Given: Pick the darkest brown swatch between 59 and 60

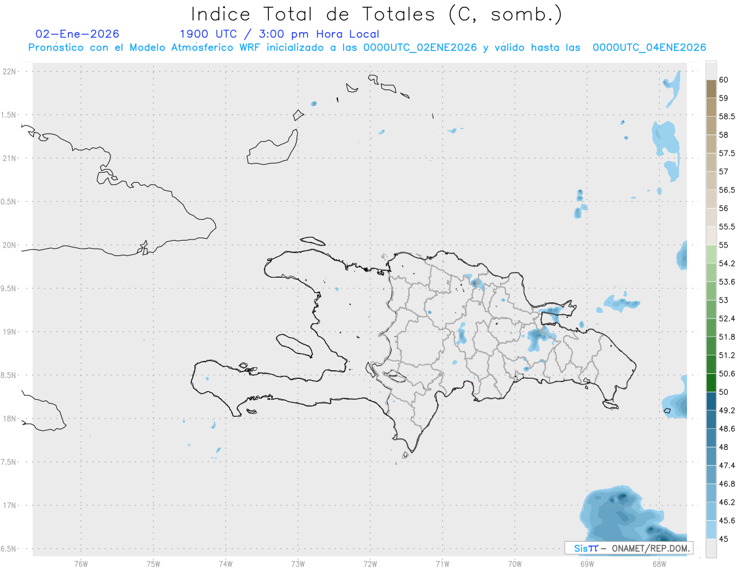Looking at the screenshot, I should [711, 89].
